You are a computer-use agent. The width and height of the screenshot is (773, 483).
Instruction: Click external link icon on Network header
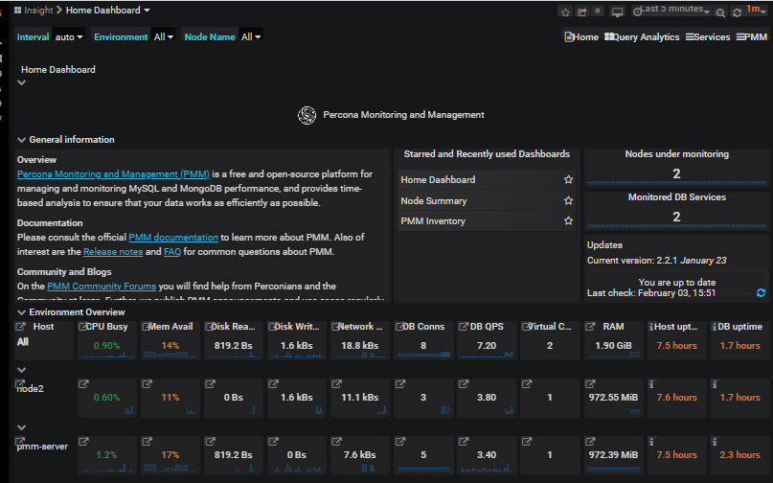335,327
